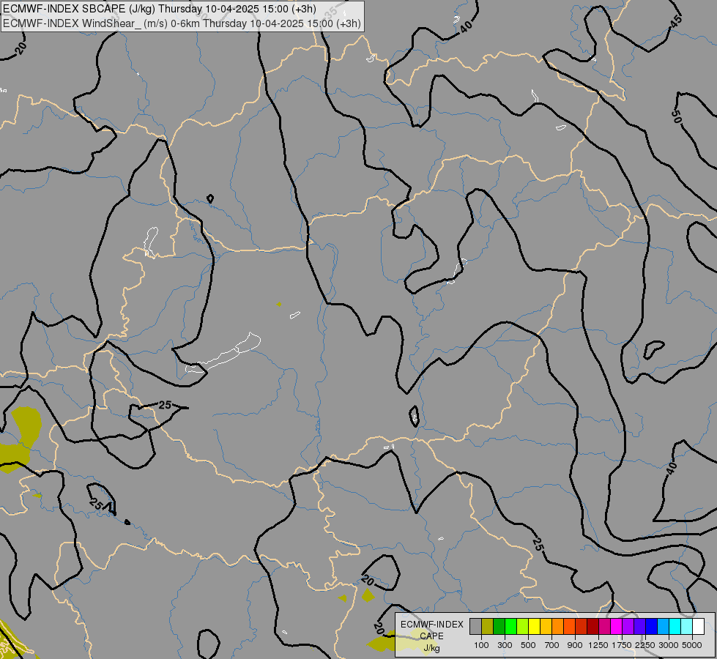Click the legend label '2250'

click(x=645, y=645)
